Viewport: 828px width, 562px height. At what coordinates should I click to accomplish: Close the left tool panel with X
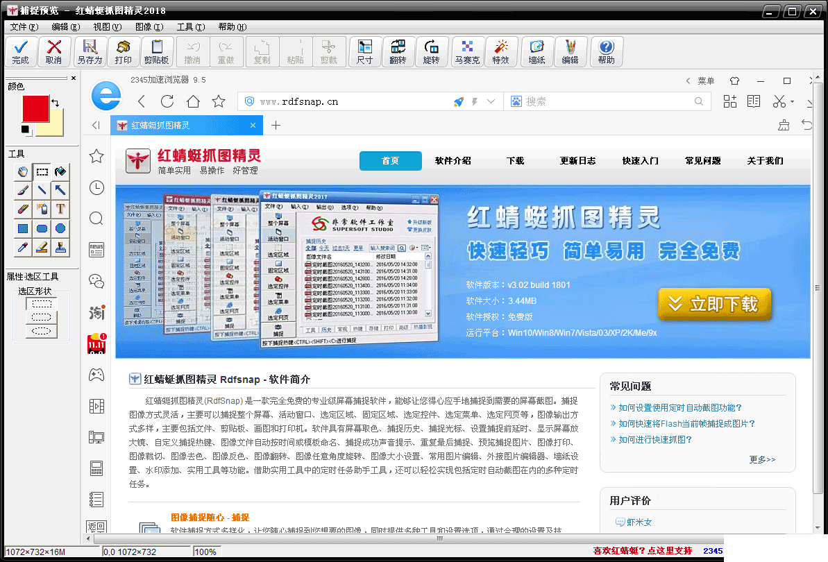74,78
